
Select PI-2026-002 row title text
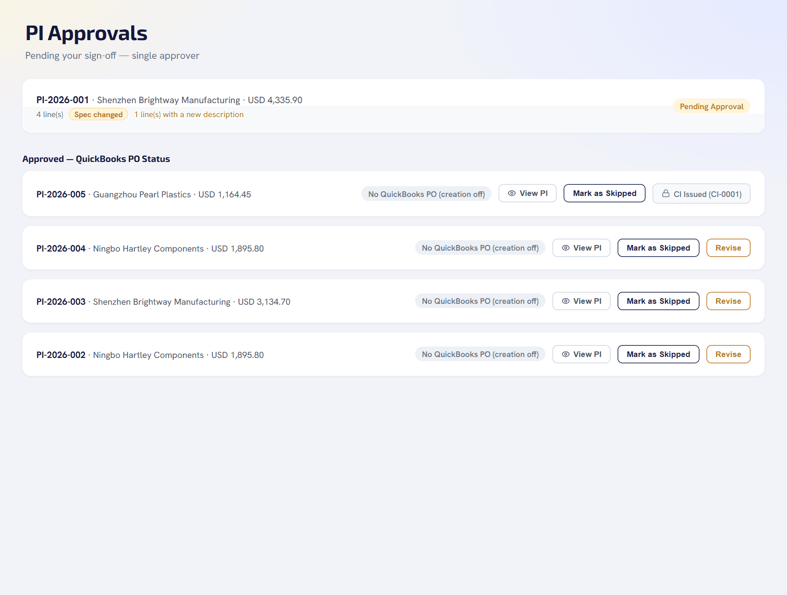click(150, 355)
